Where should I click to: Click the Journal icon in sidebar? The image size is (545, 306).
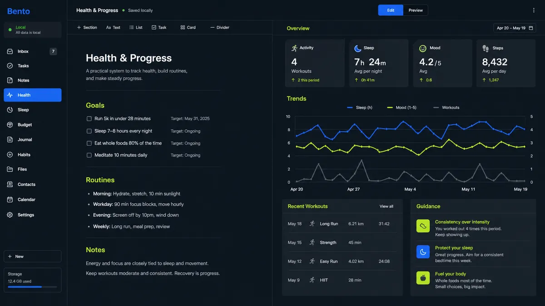10,140
